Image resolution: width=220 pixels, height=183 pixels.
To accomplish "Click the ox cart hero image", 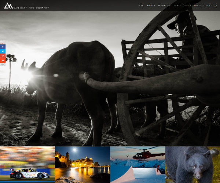I will pyautogui.click(x=110, y=81).
